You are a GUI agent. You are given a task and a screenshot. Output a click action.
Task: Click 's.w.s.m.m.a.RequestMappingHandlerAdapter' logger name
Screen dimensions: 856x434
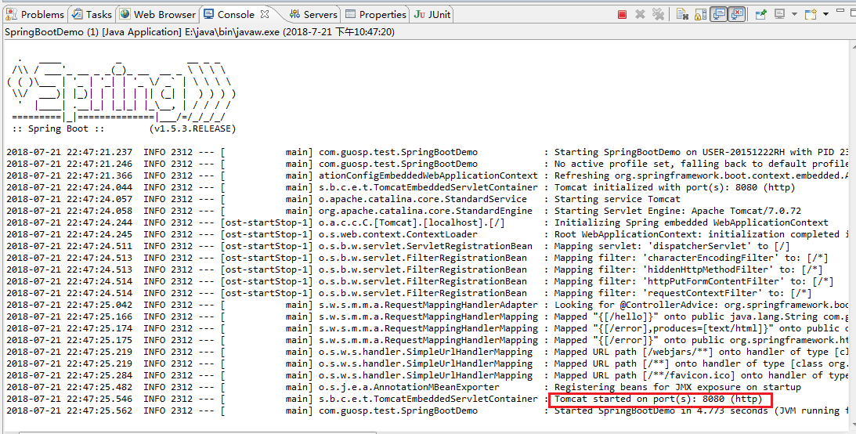tap(428, 305)
